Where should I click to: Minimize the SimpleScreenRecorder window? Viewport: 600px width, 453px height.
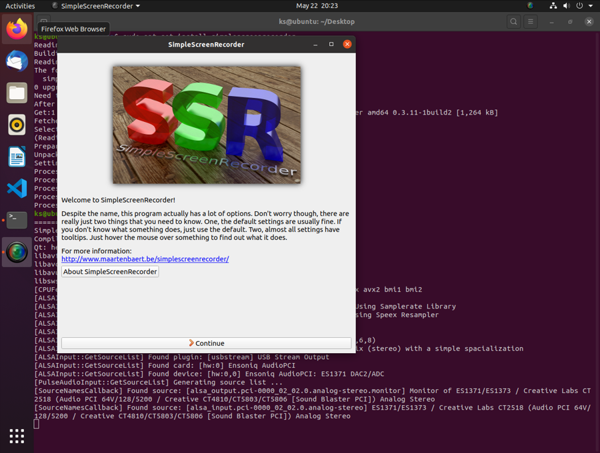(315, 45)
